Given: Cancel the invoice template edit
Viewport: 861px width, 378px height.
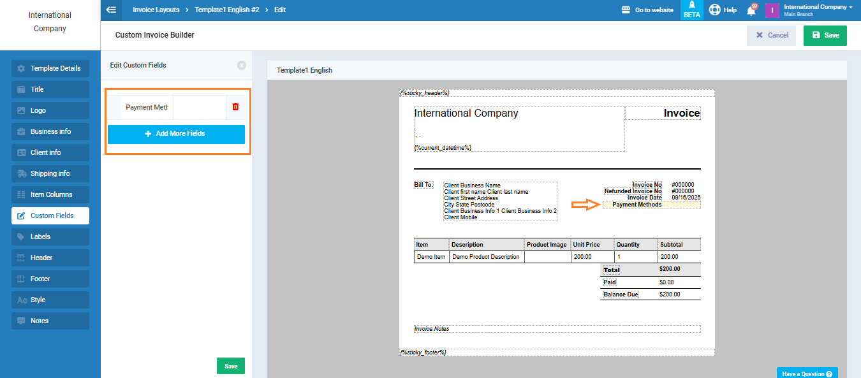Looking at the screenshot, I should click(771, 36).
